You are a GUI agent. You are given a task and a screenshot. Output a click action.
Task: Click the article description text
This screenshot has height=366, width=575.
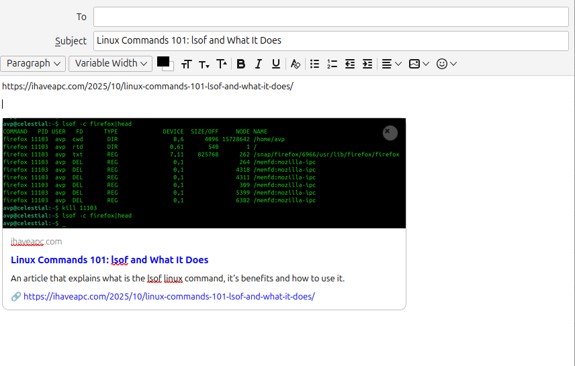177,278
